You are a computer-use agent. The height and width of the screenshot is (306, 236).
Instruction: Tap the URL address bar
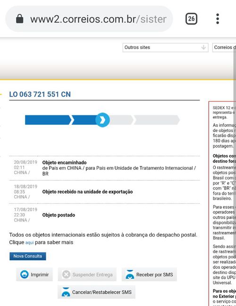pos(89,19)
